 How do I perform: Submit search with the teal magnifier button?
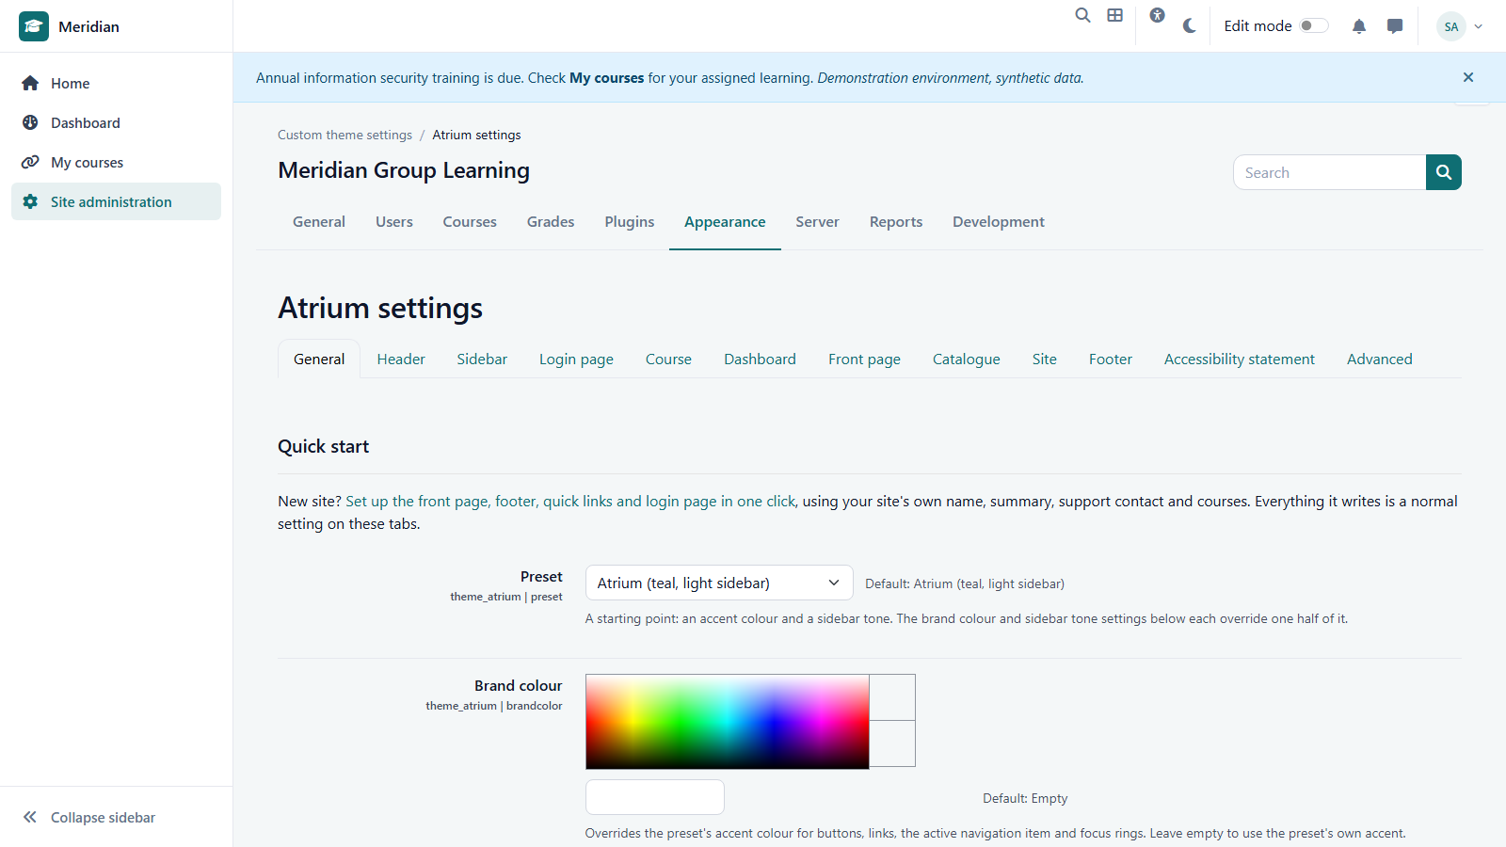(x=1444, y=172)
